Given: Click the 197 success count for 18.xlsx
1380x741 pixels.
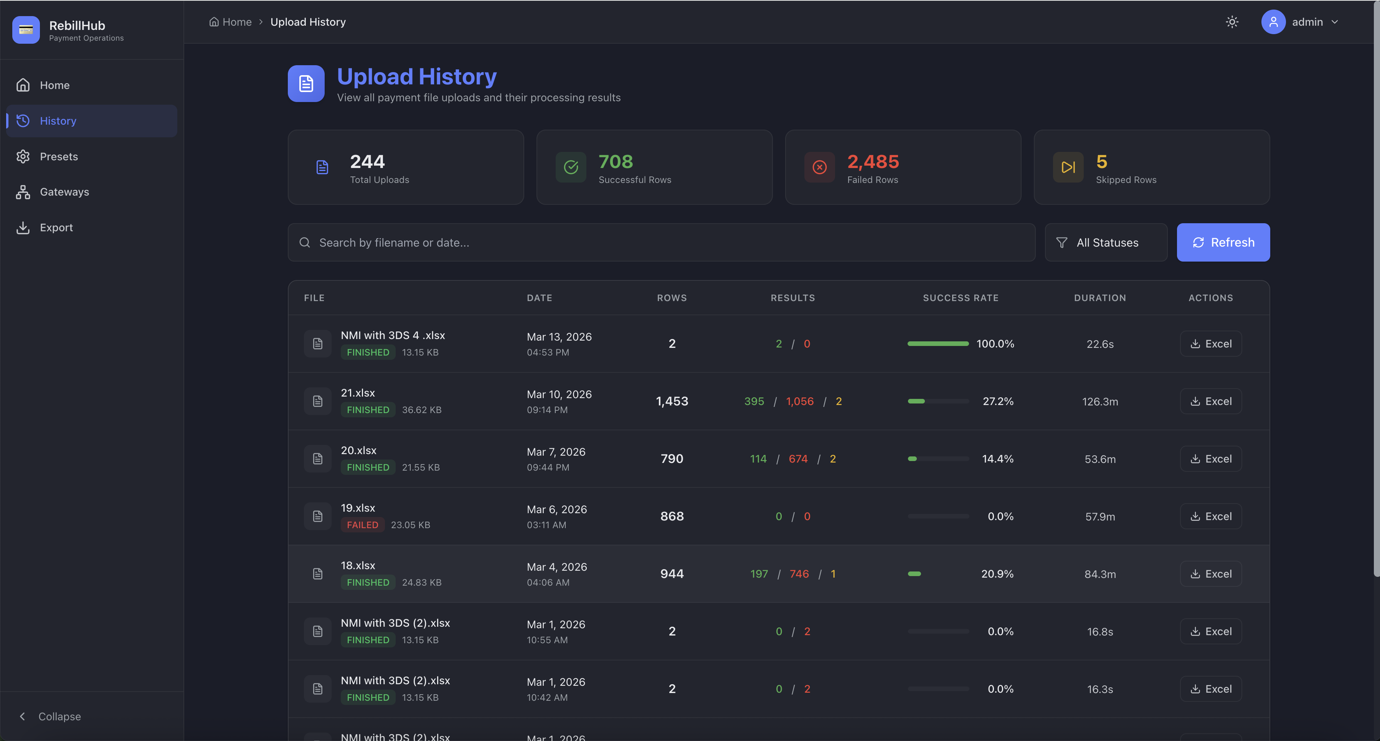Looking at the screenshot, I should tap(759, 574).
